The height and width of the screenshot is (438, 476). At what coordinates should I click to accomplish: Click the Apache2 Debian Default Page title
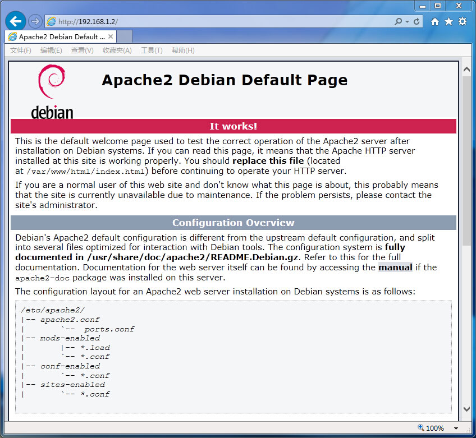point(225,80)
